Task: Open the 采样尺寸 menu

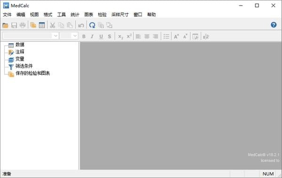Action: point(120,15)
